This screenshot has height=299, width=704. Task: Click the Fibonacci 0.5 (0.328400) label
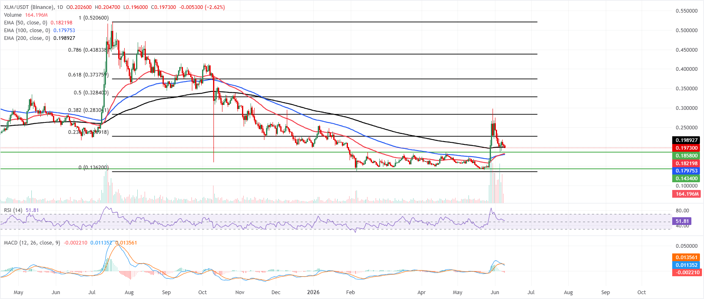tap(91, 93)
